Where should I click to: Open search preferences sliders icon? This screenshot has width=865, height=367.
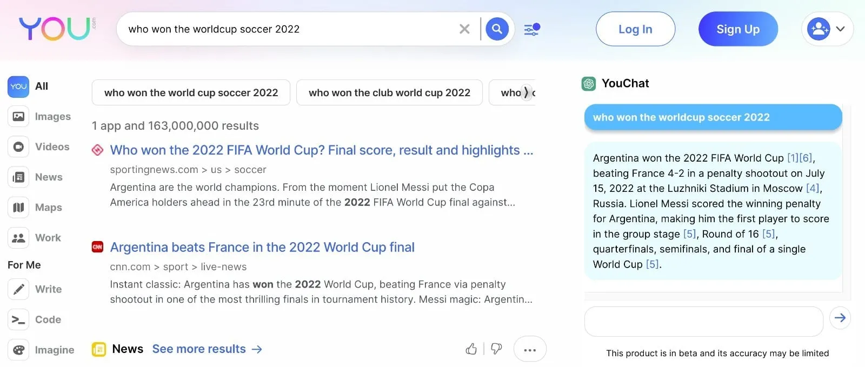pyautogui.click(x=531, y=29)
